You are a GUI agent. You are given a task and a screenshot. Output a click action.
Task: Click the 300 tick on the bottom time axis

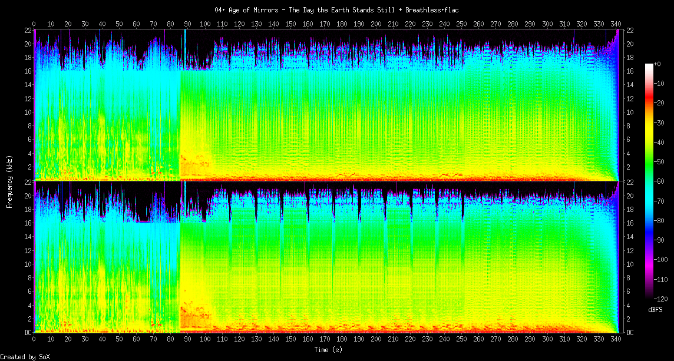point(547,340)
